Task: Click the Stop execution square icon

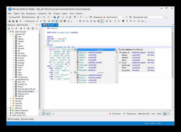Action: [x=41, y=21]
